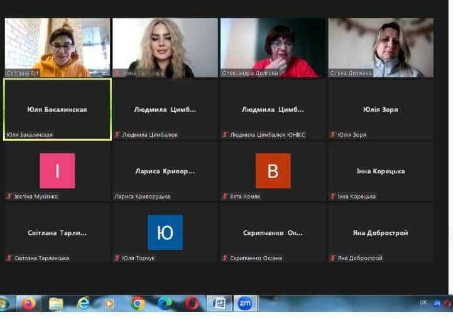Switch to Google Chrome in the taskbar
Viewport: 453px width, 319px height.
[138, 304]
